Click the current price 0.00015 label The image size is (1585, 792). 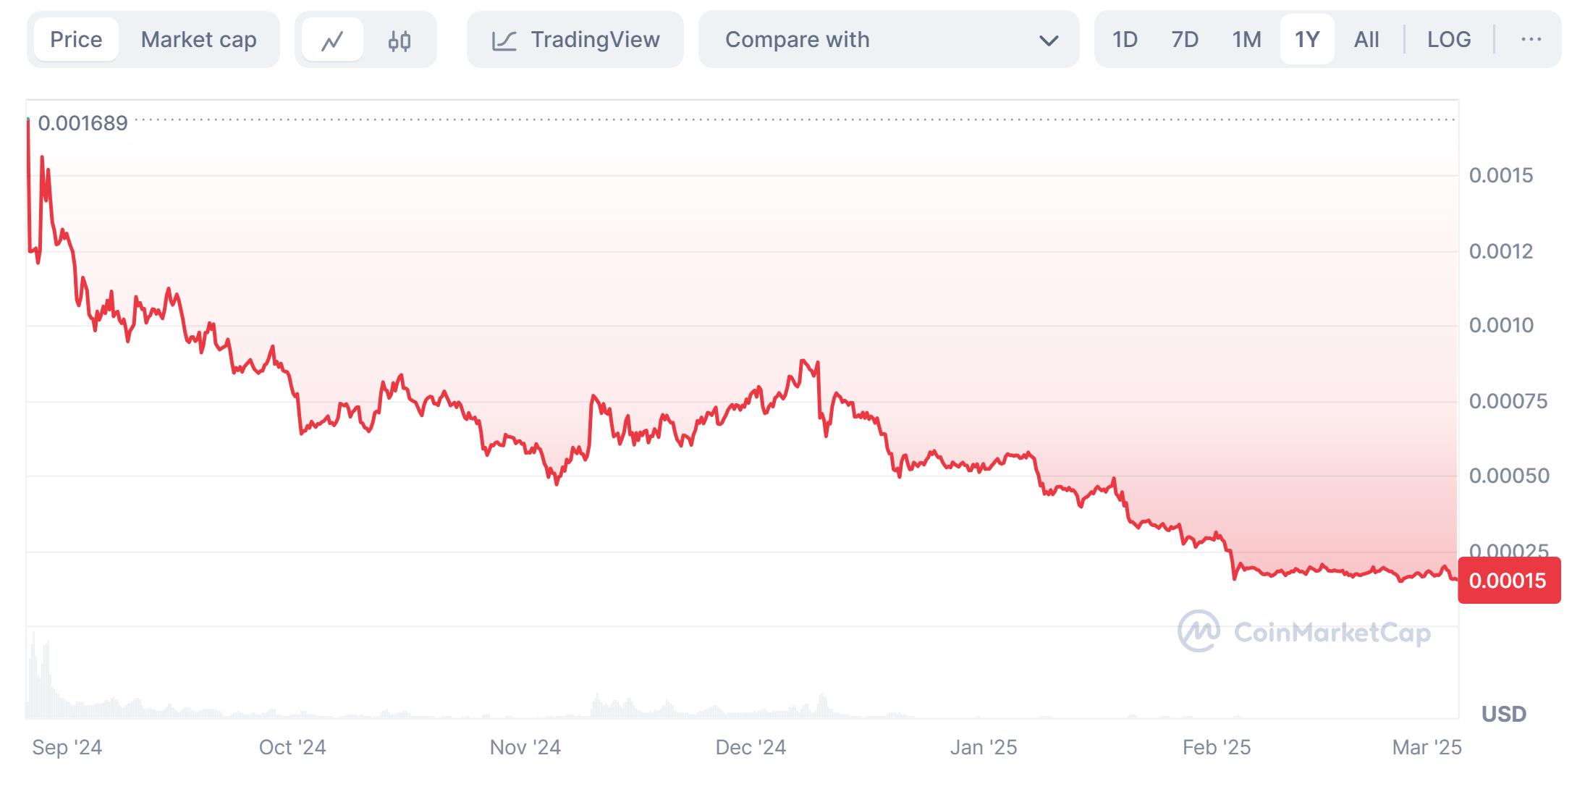click(1508, 581)
